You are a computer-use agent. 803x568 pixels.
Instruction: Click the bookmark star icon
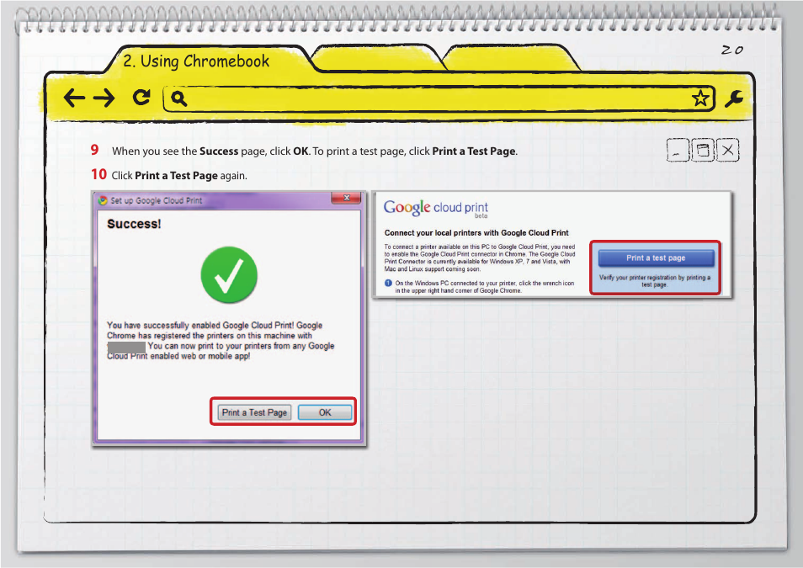[700, 98]
